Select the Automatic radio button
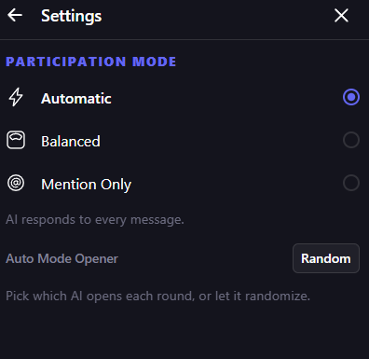This screenshot has width=369, height=359. pos(351,97)
